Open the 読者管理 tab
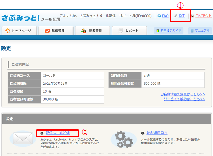This screenshot has width=213, height=156. pos(93,31)
